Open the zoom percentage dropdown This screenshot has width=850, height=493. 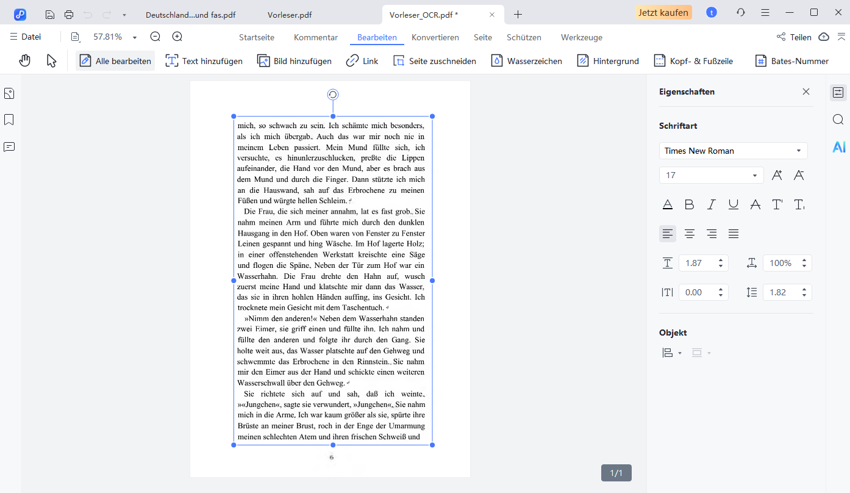tap(135, 37)
